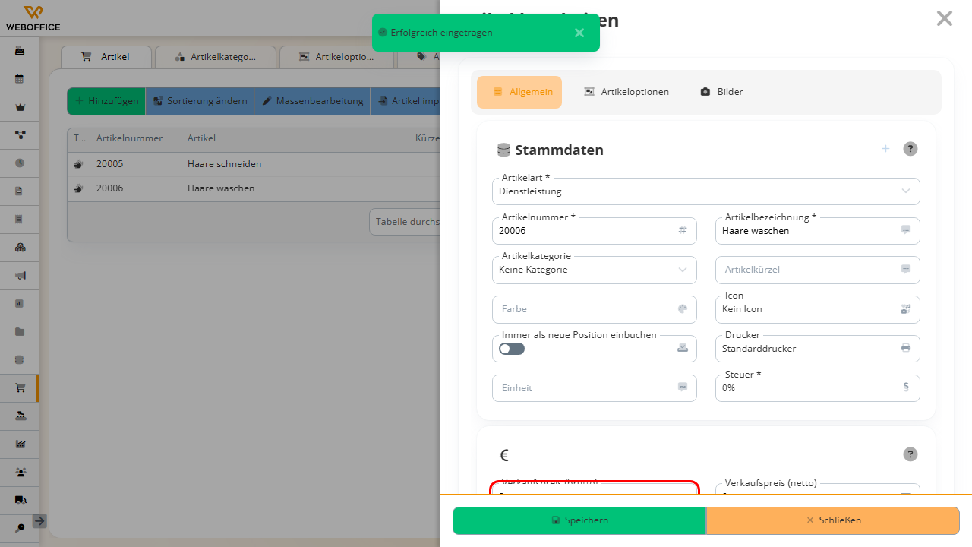
Task: Click the Speichern button
Action: coord(579,520)
